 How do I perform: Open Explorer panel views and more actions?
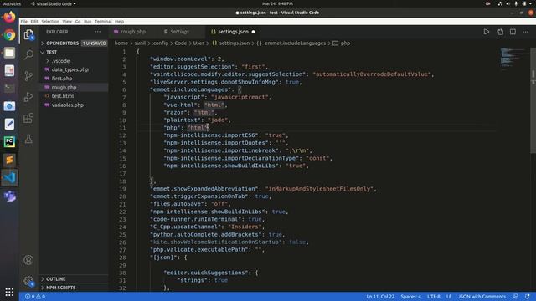click(98, 32)
